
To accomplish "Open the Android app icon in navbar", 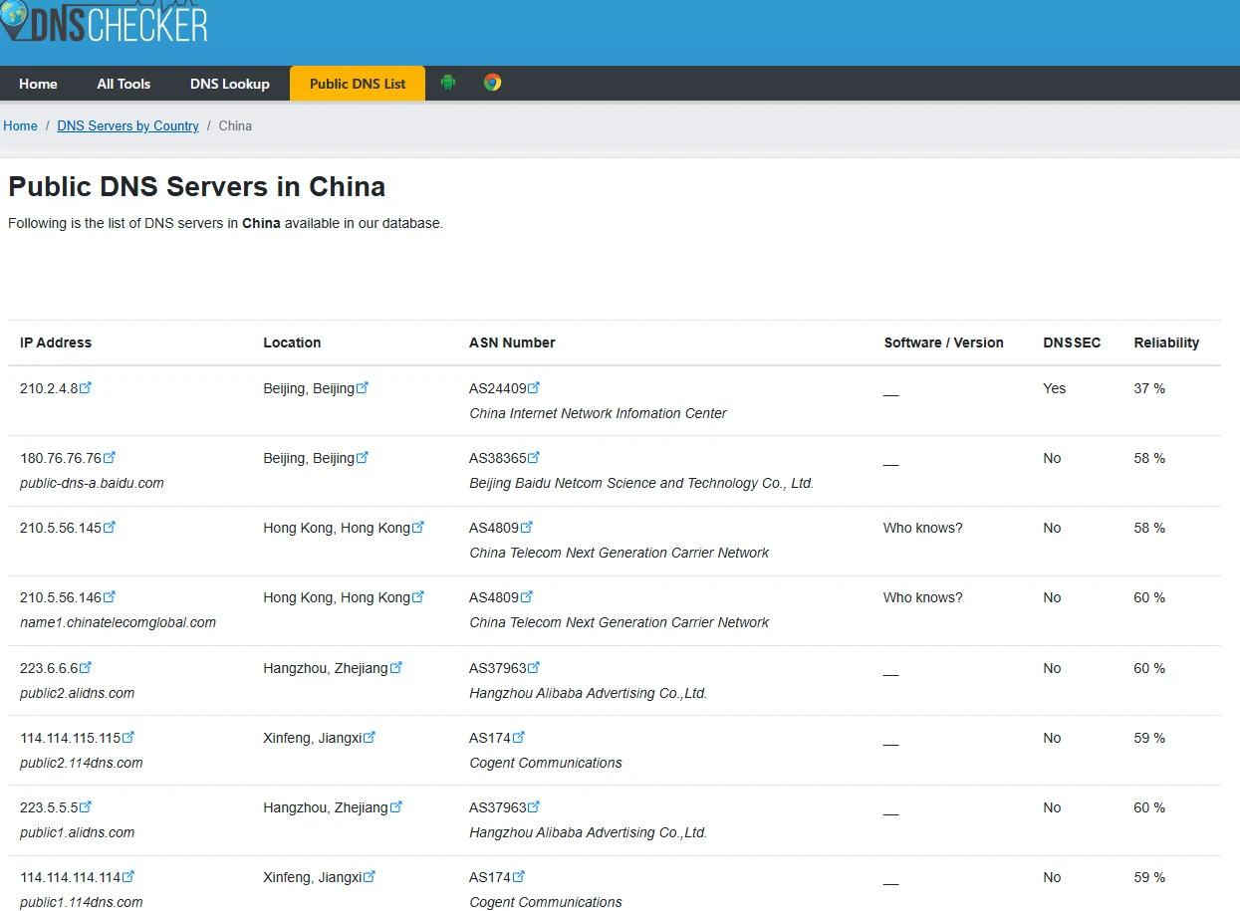I will pyautogui.click(x=447, y=84).
